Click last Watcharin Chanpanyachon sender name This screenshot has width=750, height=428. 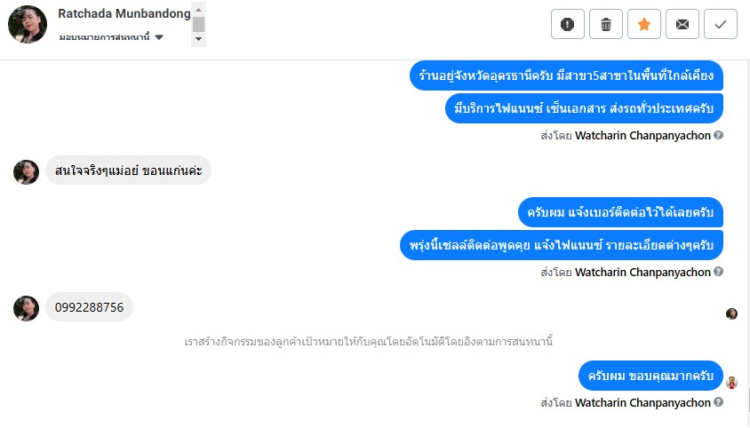pyautogui.click(x=642, y=403)
